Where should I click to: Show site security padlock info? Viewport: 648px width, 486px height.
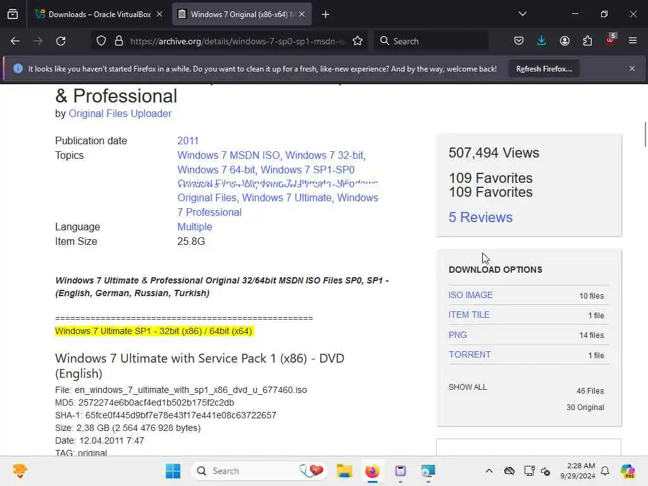[x=118, y=41]
